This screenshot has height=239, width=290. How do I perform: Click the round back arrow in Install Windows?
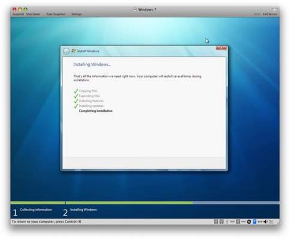pos(66,51)
